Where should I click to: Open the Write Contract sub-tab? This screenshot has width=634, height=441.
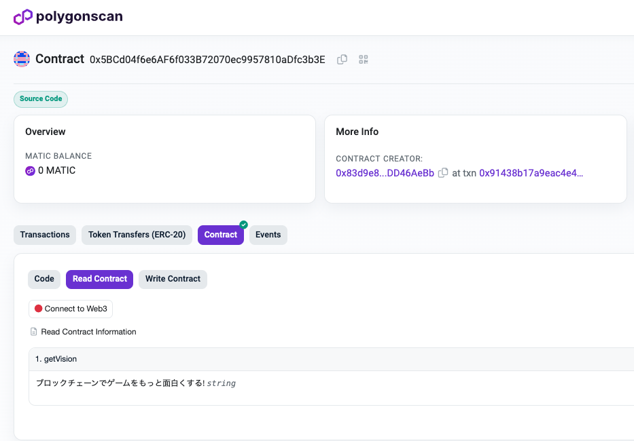173,279
